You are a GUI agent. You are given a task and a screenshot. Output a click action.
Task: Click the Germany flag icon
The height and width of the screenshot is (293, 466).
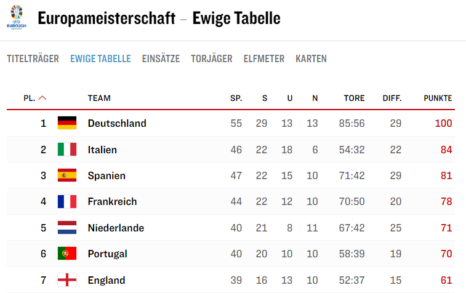pyautogui.click(x=67, y=123)
